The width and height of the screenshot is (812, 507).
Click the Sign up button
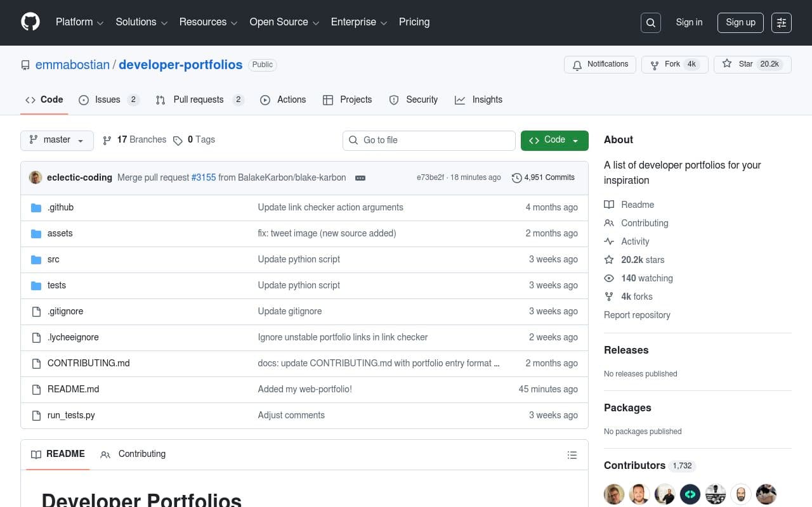[x=740, y=22]
